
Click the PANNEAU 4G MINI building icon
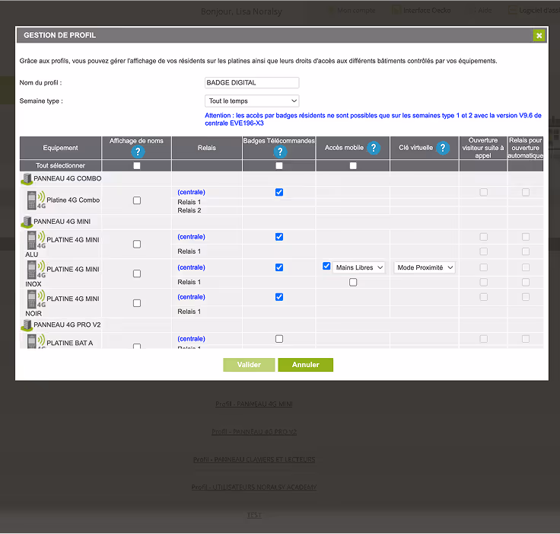[27, 222]
